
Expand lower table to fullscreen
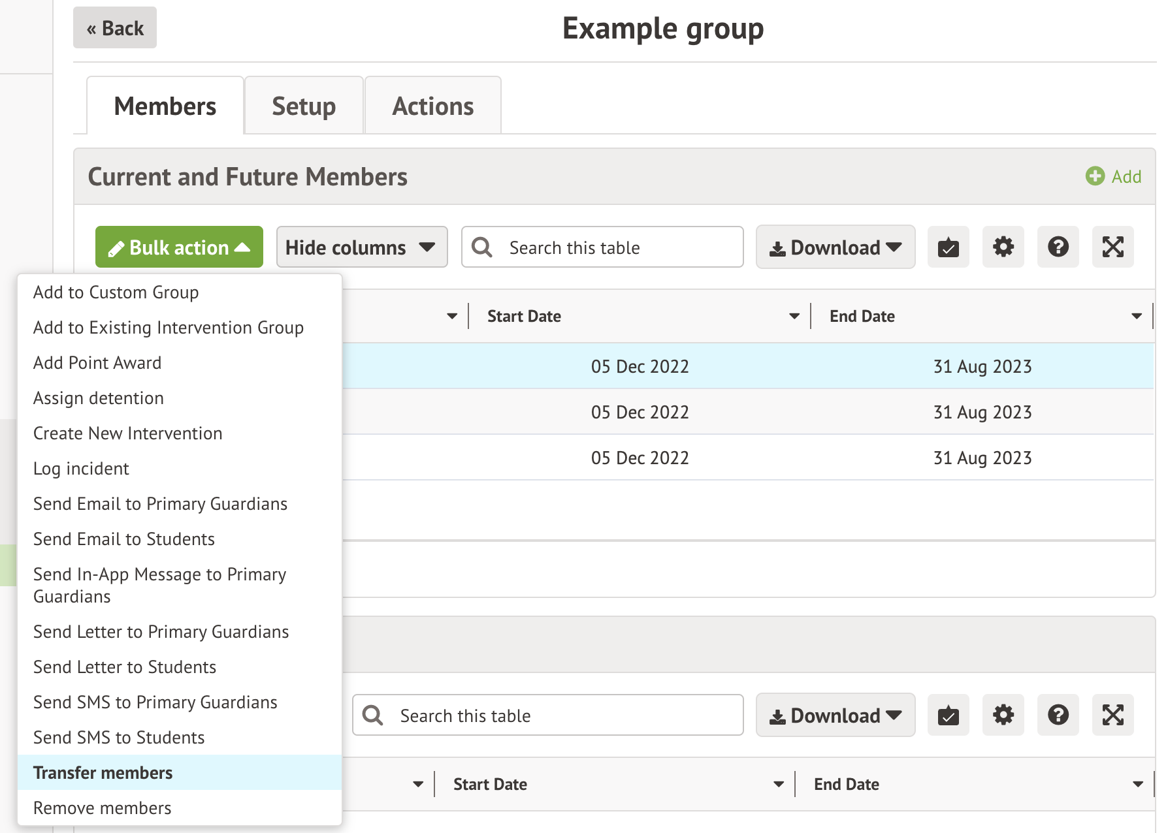(x=1112, y=715)
